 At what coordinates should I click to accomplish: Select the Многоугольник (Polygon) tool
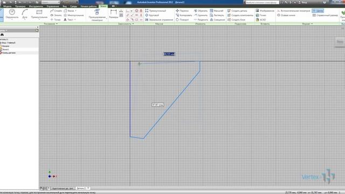74,15
